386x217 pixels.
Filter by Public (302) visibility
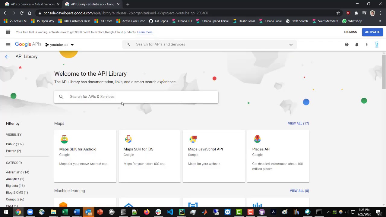click(x=15, y=144)
